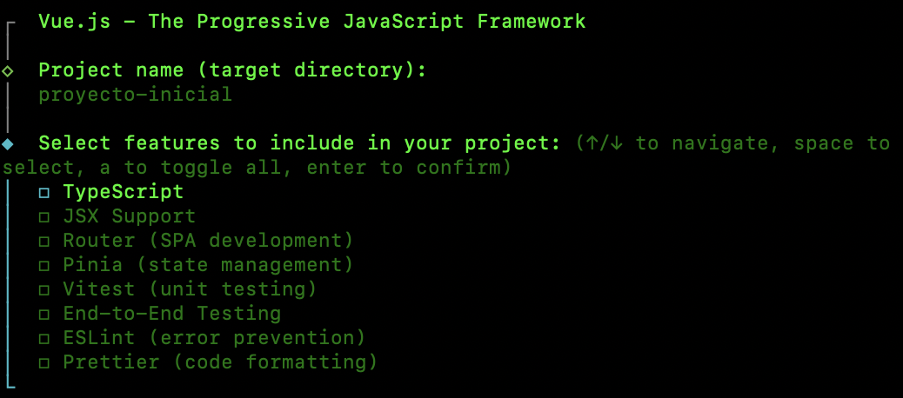Click the hollow diamond beside Project name
Viewport: 903px width, 398px height.
pyautogui.click(x=8, y=71)
